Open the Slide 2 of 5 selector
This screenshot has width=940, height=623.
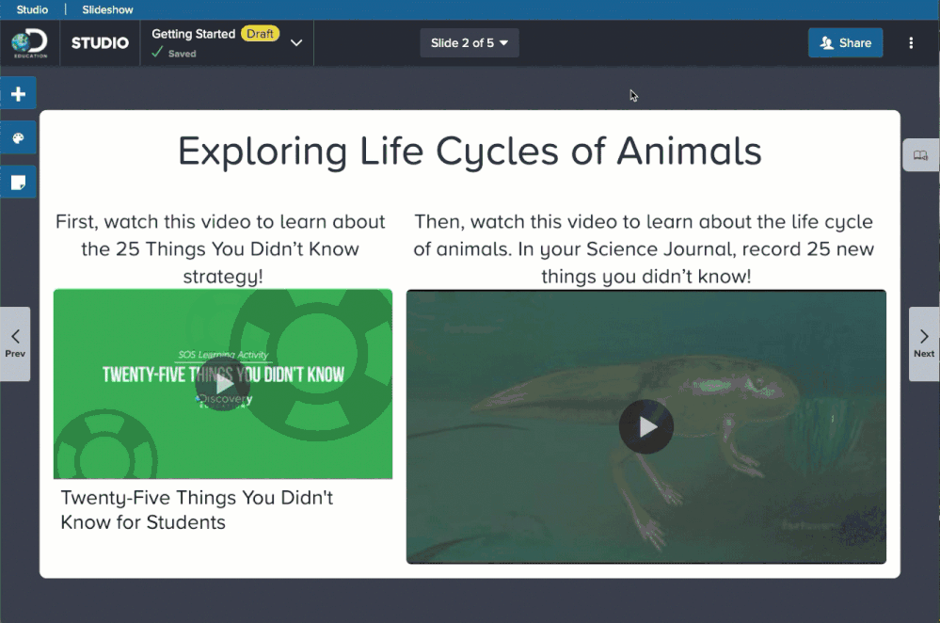coord(469,42)
